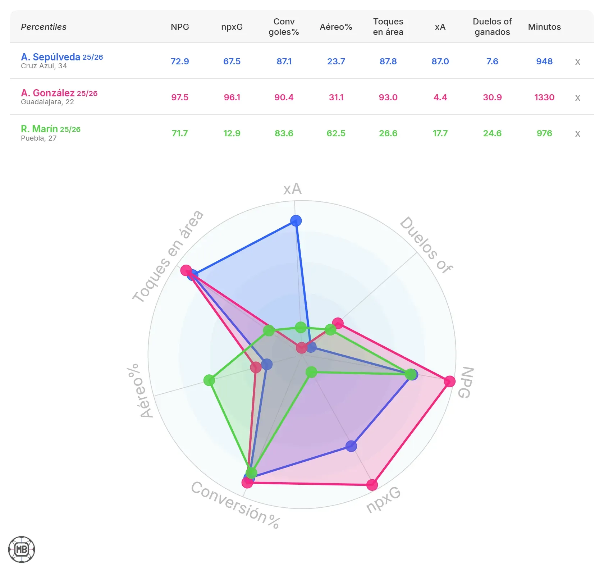The image size is (604, 571).
Task: Click pink NPG point on radar
Action: [x=449, y=381]
